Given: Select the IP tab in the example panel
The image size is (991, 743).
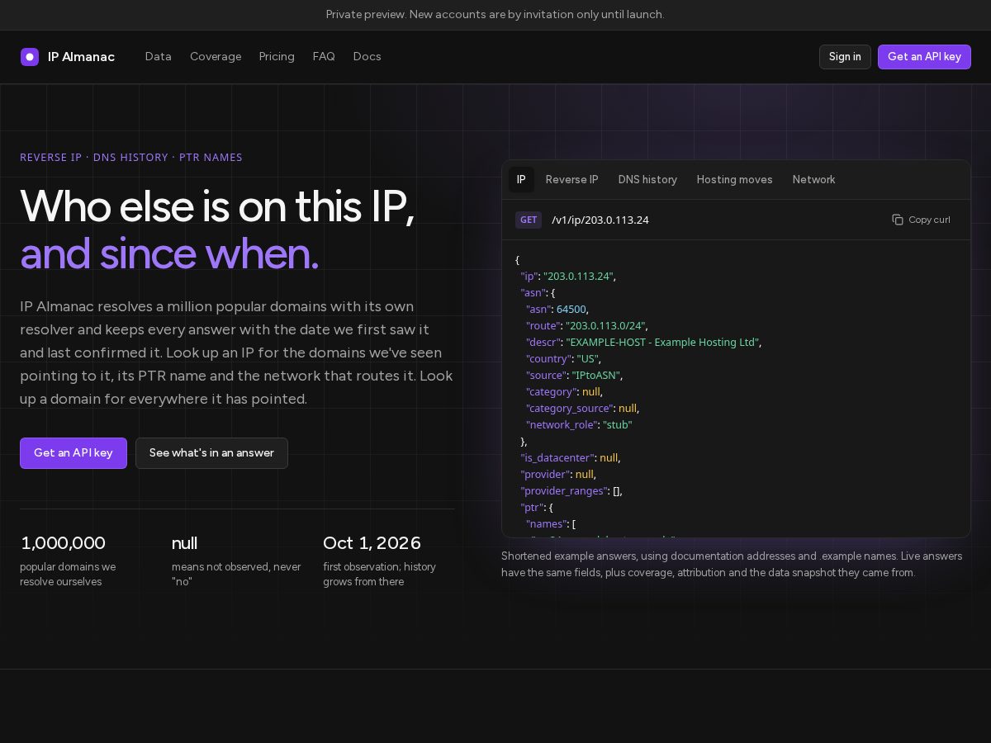Looking at the screenshot, I should 521,180.
